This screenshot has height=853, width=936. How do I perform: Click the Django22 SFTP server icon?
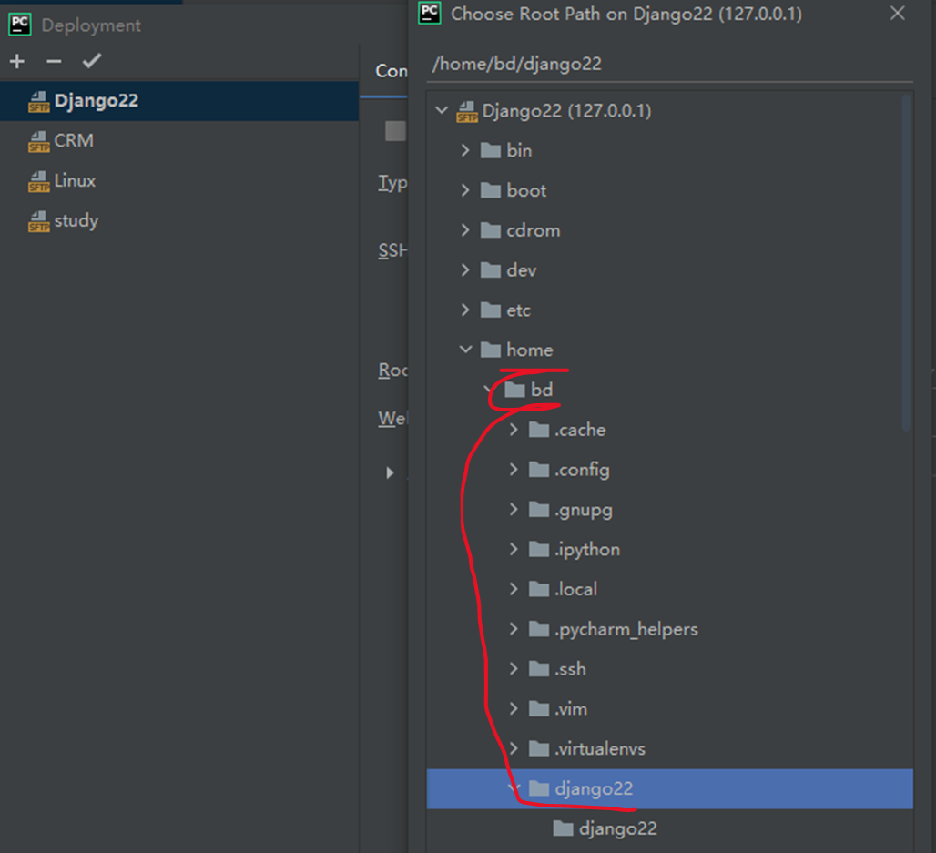(38, 101)
